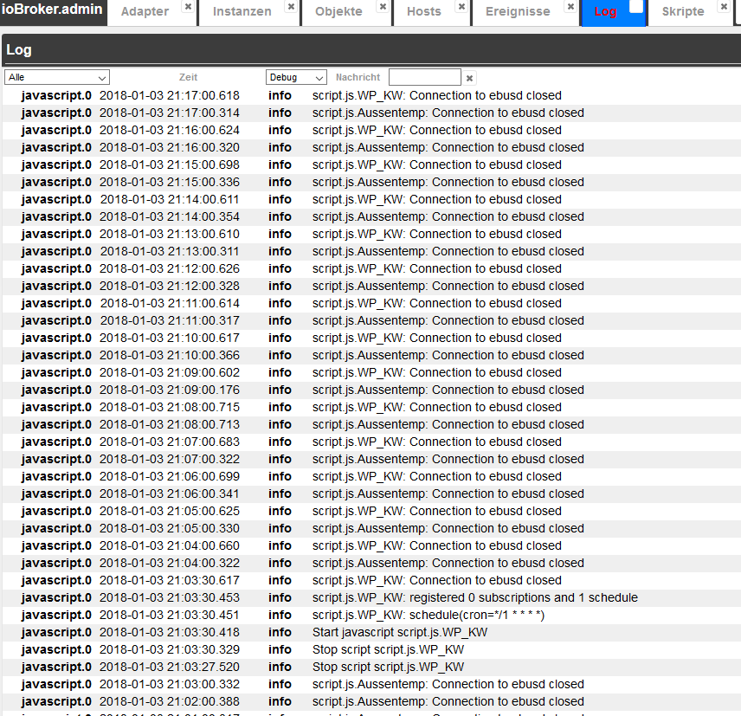The image size is (741, 716).
Task: Click 'Stop script' message at 21:03:30.329
Action: pos(388,650)
